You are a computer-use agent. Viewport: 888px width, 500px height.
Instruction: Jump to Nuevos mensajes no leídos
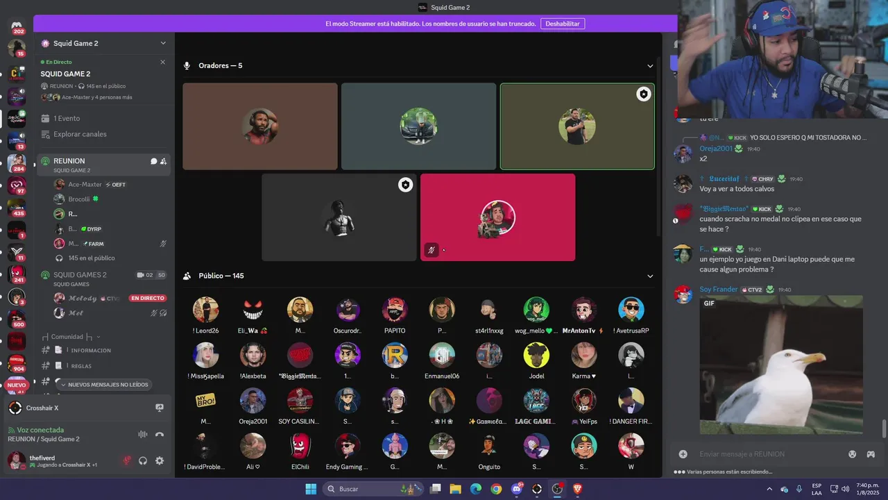coord(103,385)
